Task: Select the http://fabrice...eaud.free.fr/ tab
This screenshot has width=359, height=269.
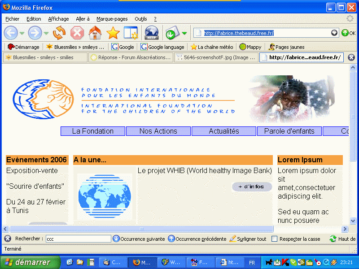Action: (x=302, y=57)
